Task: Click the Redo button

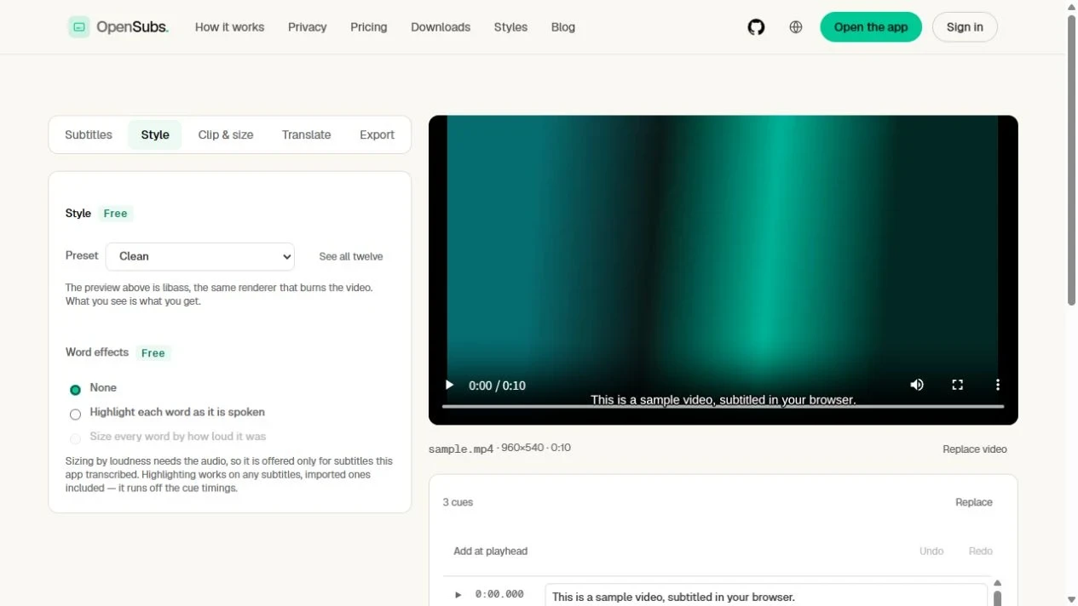Action: pos(981,552)
